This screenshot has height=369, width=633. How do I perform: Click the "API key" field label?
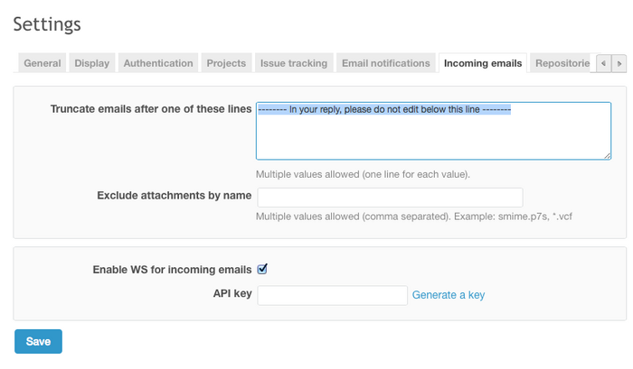231,294
